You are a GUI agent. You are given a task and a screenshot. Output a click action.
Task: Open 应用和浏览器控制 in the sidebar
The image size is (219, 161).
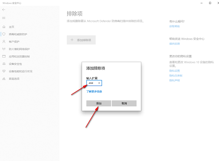point(19,56)
